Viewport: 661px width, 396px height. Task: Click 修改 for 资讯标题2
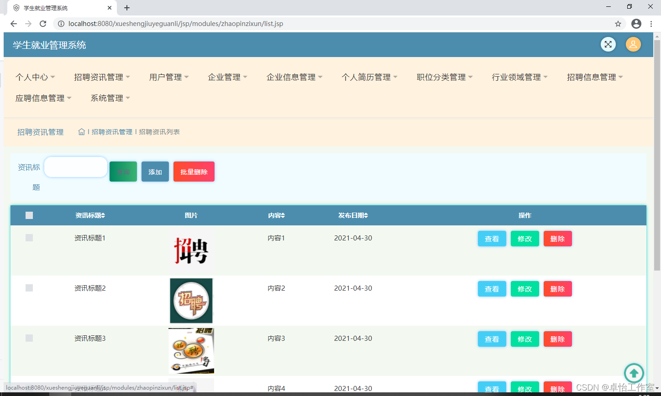tap(525, 289)
